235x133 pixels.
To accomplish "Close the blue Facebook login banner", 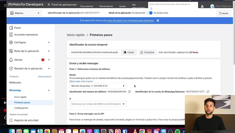I will [158, 21].
